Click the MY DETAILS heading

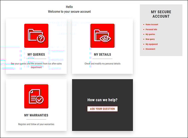(x=102, y=54)
